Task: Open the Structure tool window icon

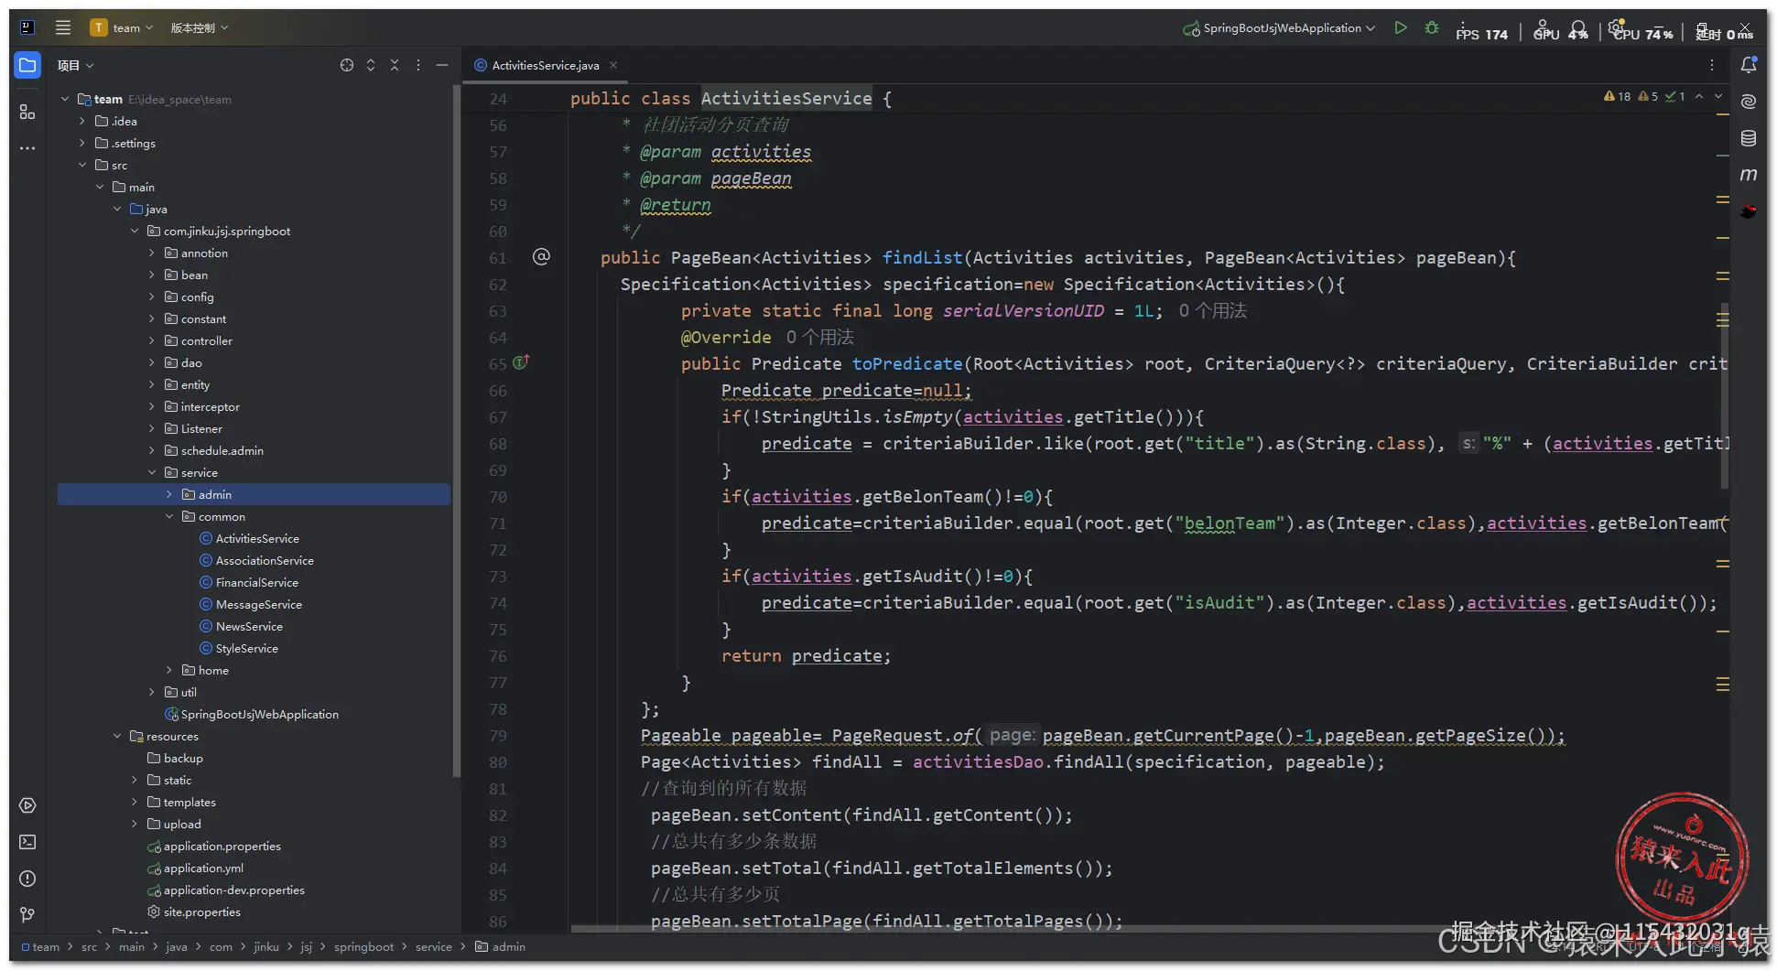Action: point(27,112)
